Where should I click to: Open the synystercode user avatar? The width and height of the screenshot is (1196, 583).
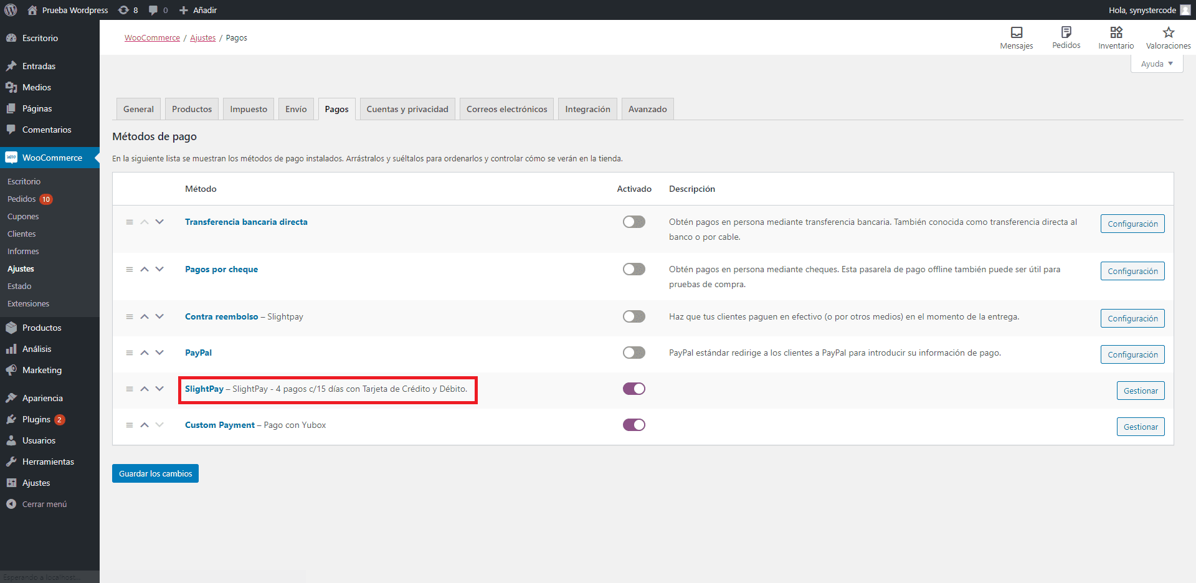coord(1185,10)
